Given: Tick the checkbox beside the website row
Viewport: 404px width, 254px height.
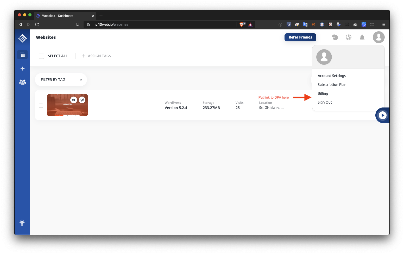Looking at the screenshot, I should click(41, 106).
